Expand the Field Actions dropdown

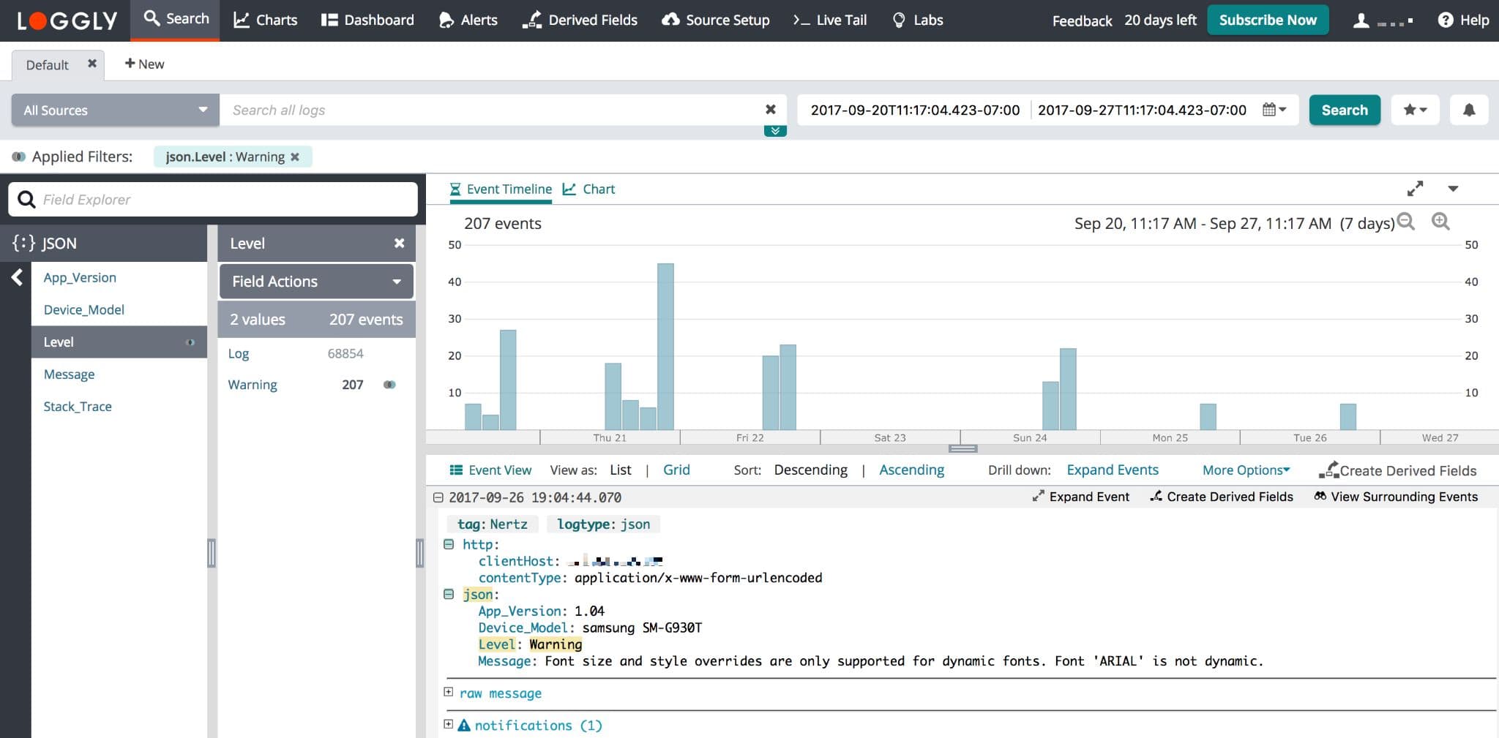pyautogui.click(x=316, y=282)
